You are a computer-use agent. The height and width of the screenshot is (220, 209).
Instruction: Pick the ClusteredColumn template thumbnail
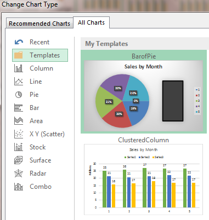[x=143, y=180]
